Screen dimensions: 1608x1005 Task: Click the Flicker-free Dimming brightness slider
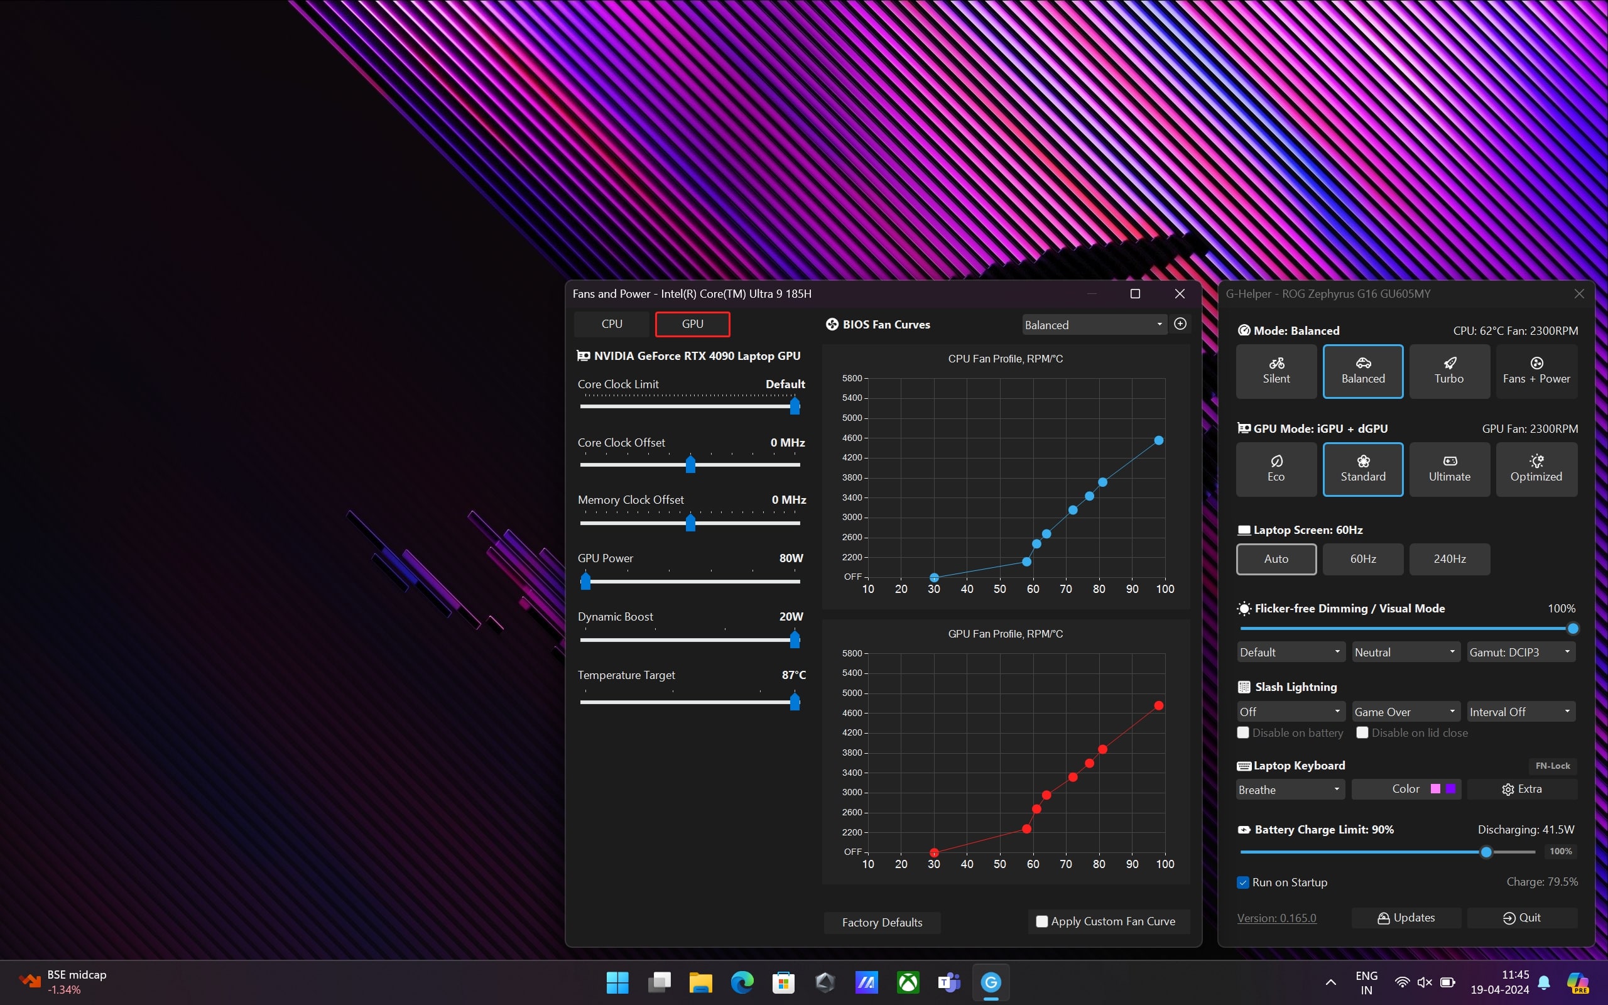pyautogui.click(x=1408, y=628)
